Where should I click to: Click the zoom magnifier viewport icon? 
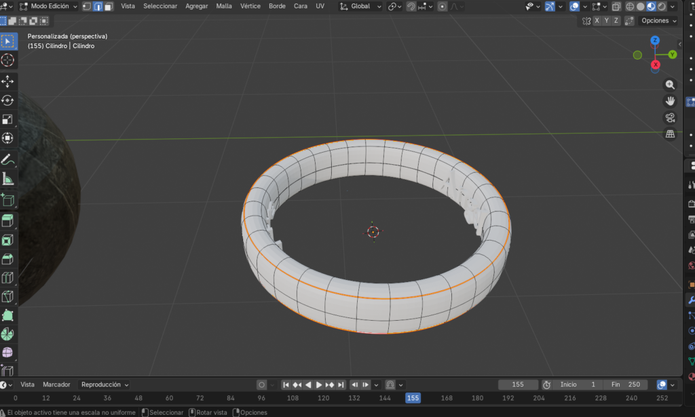tap(670, 85)
